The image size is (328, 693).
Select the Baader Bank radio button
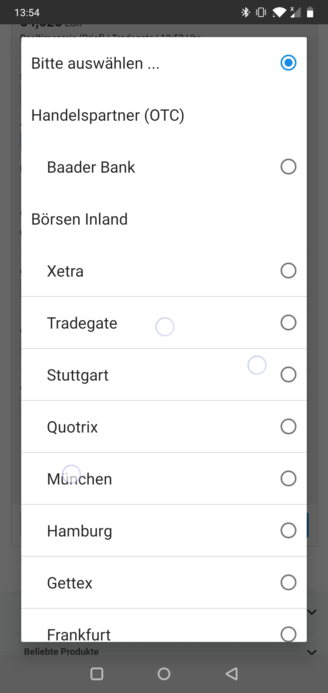(x=288, y=167)
